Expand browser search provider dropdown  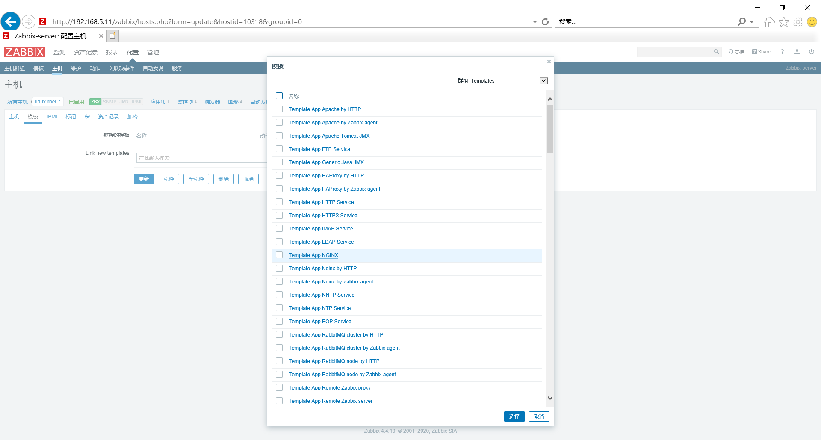(752, 22)
